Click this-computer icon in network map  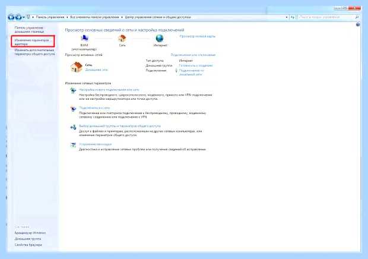coord(84,38)
